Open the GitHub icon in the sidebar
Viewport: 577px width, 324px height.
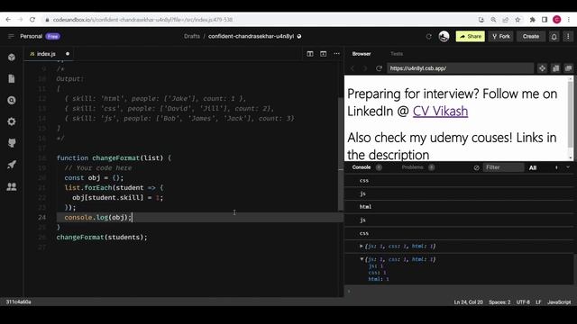pos(12,143)
